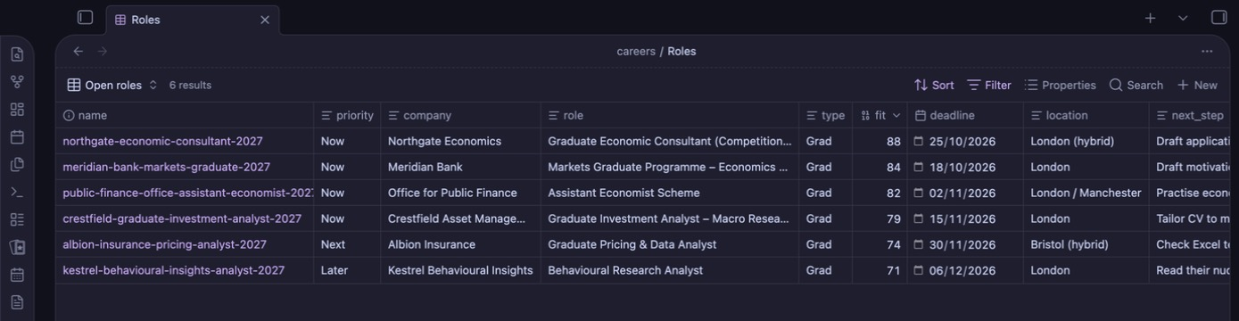This screenshot has width=1239, height=321.
Task: Select the Behavioural Research Analyst role cell
Action: [x=670, y=270]
